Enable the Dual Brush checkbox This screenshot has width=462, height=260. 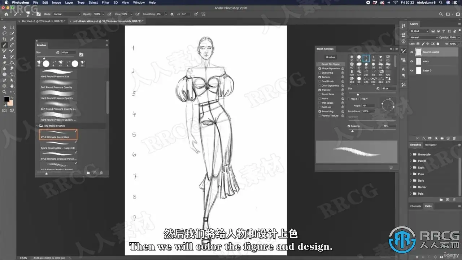tap(319, 81)
